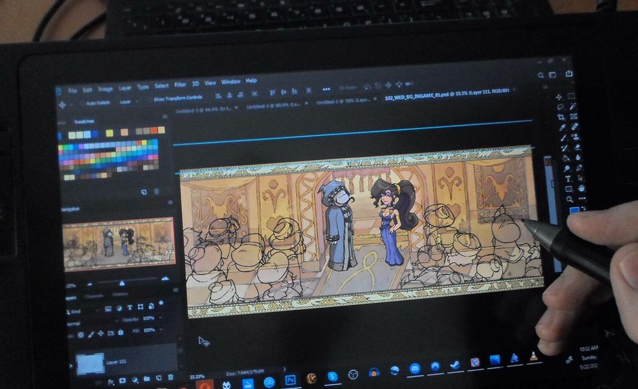Lock image pixels with the brush lock
The width and height of the screenshot is (638, 389).
(x=91, y=334)
